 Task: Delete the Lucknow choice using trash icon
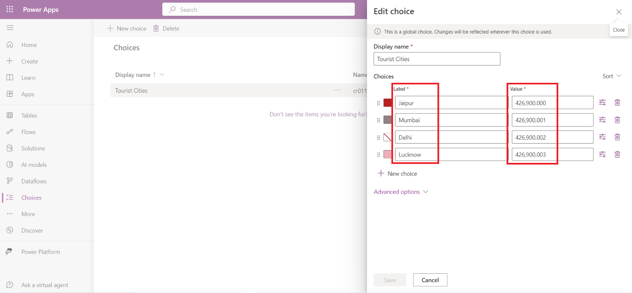click(617, 154)
